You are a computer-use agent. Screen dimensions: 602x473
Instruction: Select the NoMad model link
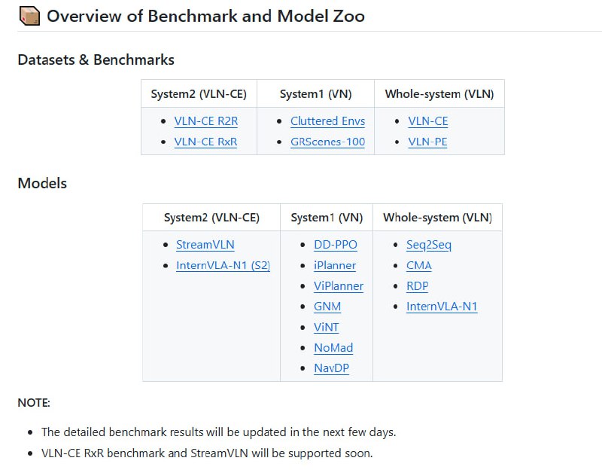[x=333, y=348]
